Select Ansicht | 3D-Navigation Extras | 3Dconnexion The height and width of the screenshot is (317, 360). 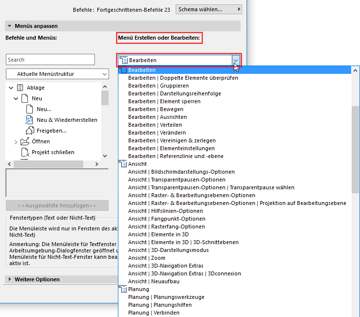pyautogui.click(x=184, y=273)
